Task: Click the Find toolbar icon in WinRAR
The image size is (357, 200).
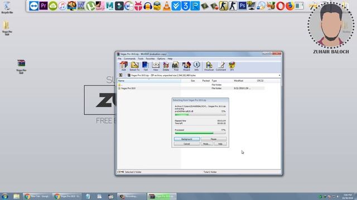Action: (176, 66)
